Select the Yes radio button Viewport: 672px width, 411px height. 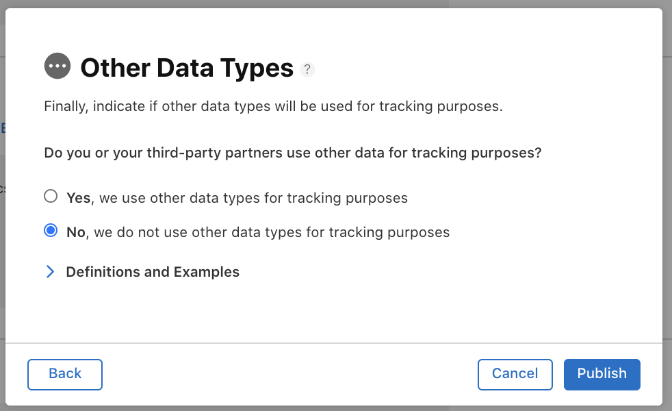(51, 196)
